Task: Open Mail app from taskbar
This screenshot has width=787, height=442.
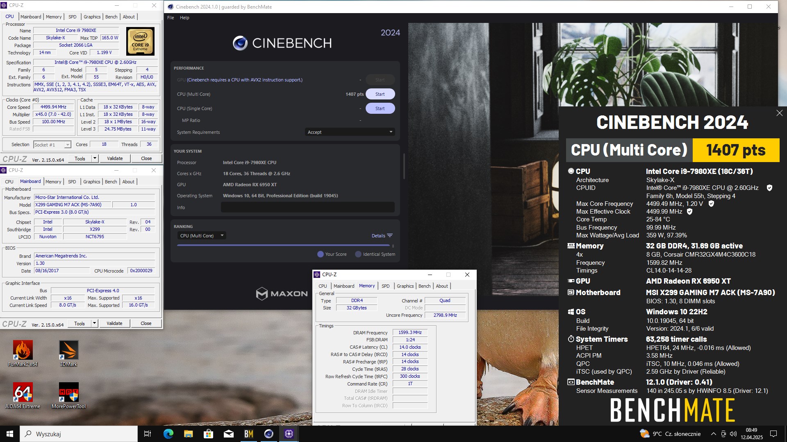Action: [x=228, y=434]
